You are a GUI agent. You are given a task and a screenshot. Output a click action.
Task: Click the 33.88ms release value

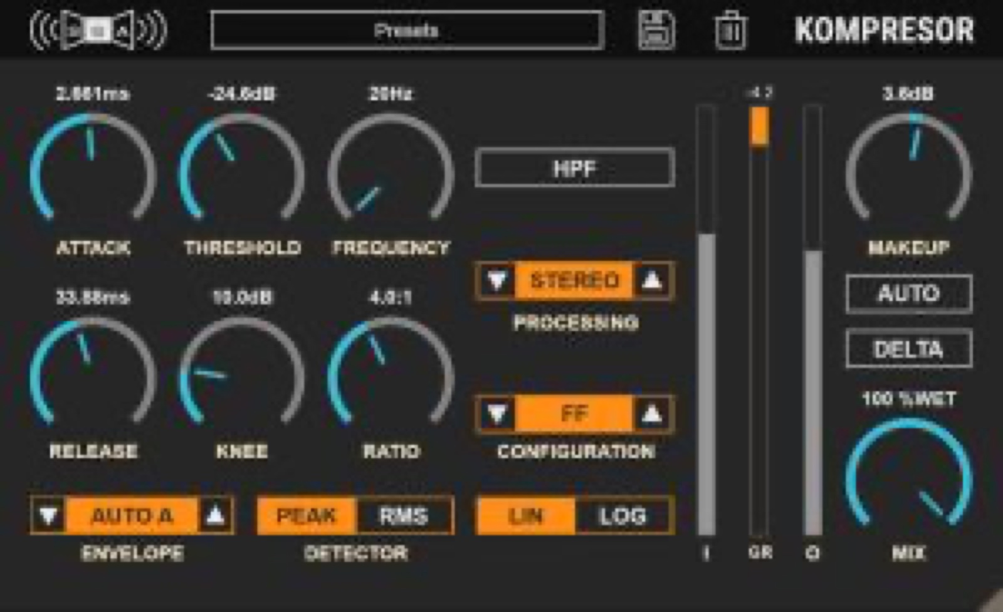(x=93, y=297)
